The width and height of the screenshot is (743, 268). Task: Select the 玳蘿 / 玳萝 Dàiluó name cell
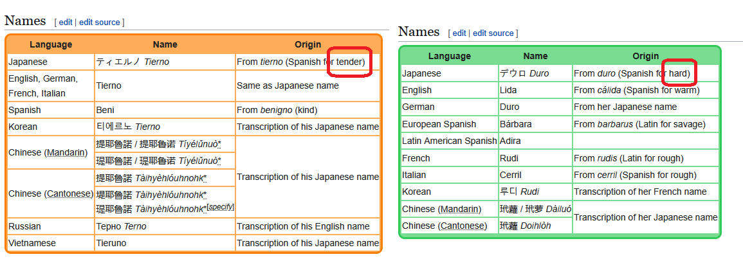[x=535, y=209]
